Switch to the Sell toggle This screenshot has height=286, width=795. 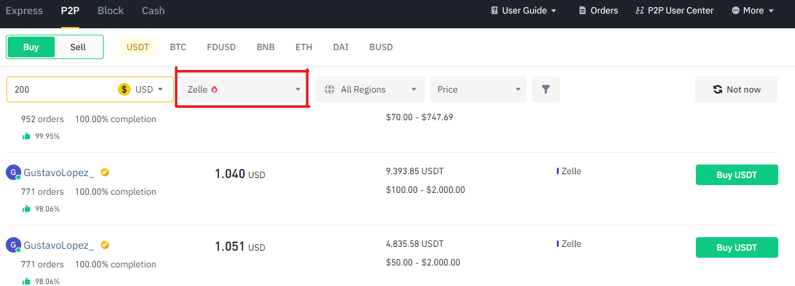(78, 47)
